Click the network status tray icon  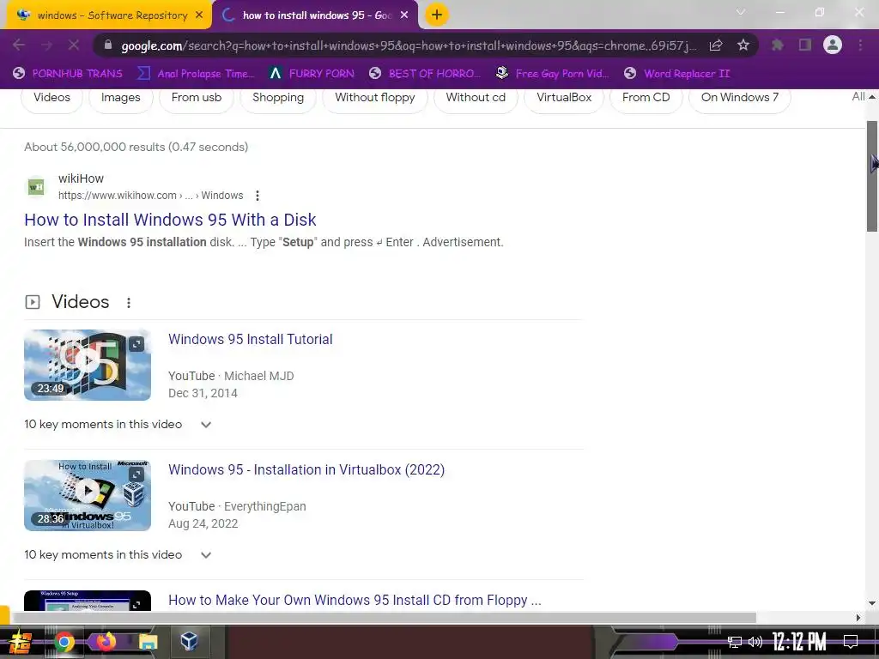[x=735, y=642]
